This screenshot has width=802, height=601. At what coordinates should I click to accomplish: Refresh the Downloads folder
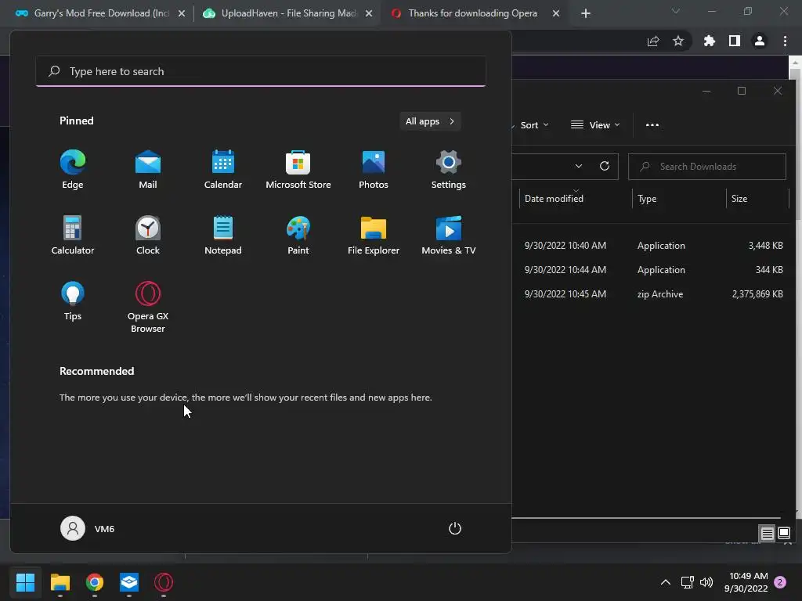(604, 166)
